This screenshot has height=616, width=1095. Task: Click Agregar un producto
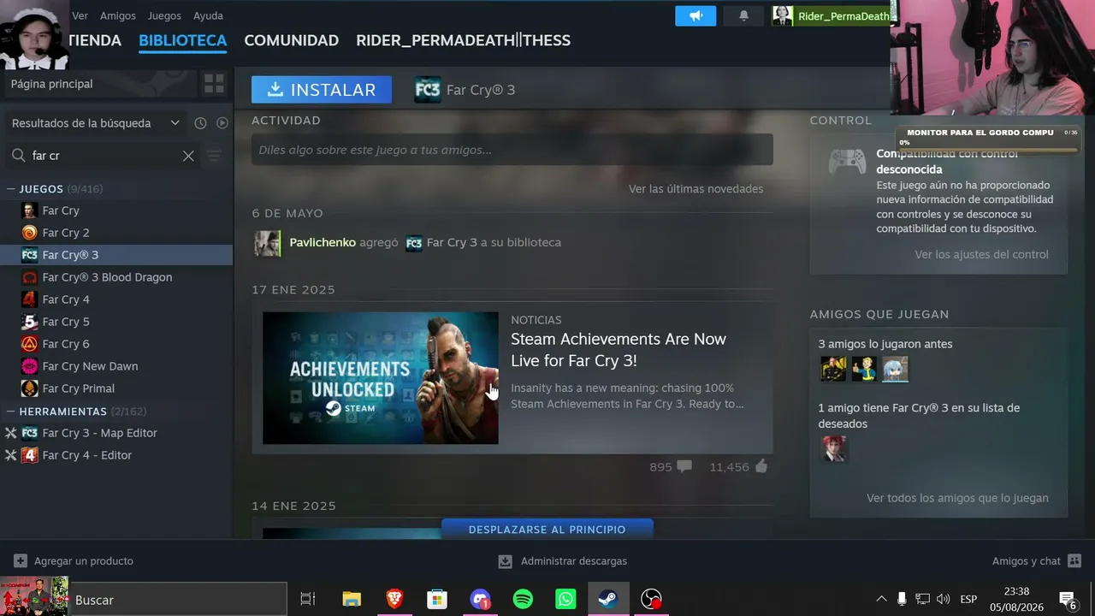tap(74, 561)
